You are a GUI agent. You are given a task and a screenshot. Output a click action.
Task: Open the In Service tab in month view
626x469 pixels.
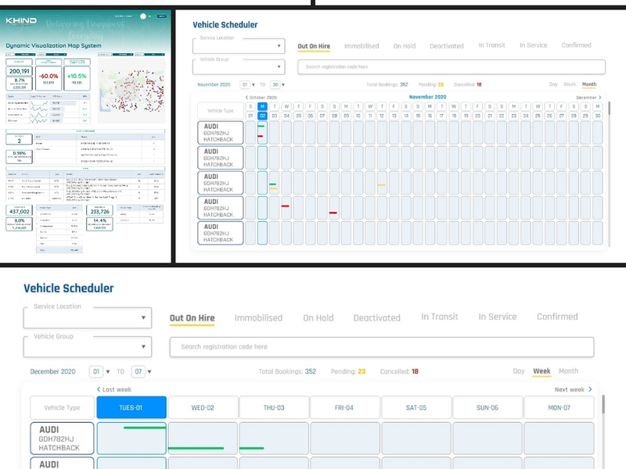(x=534, y=45)
